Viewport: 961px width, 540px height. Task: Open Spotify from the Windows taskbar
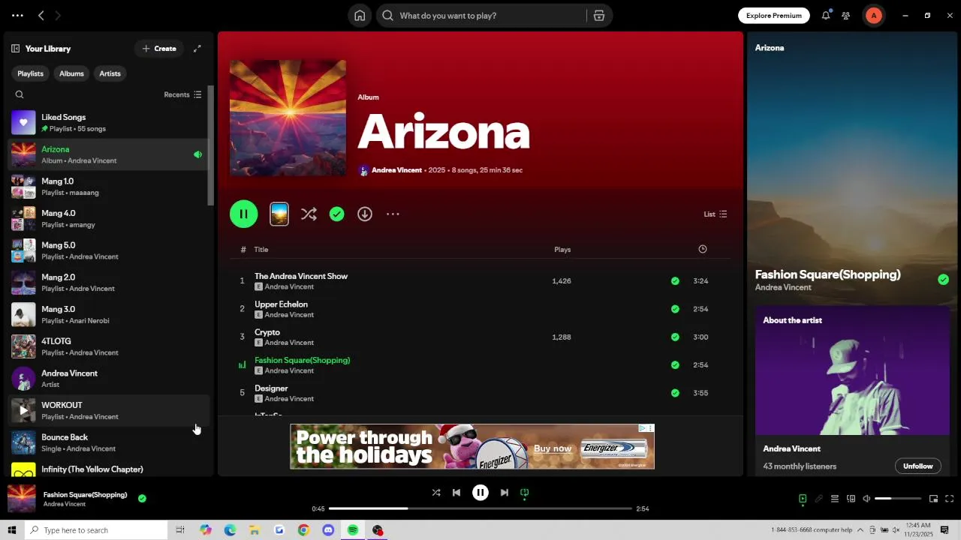tap(353, 530)
